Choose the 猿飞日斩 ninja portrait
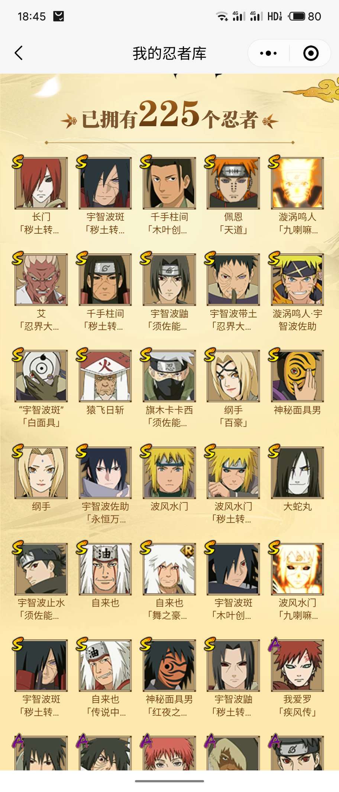This screenshot has height=792, width=339. tap(105, 376)
